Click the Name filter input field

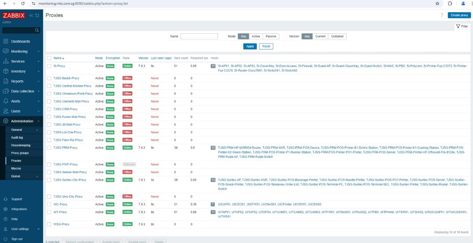pos(199,37)
